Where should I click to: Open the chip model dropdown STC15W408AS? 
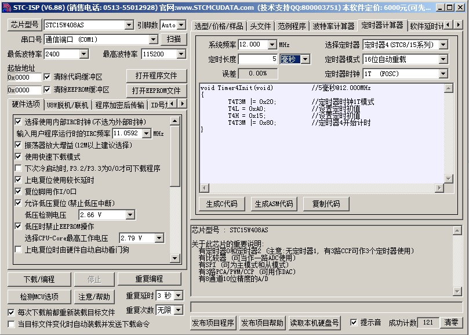point(129,25)
